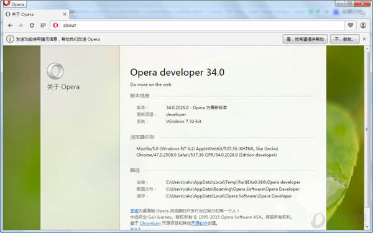Click the developer update channel value
This screenshot has height=233, width=373.
click(176, 114)
